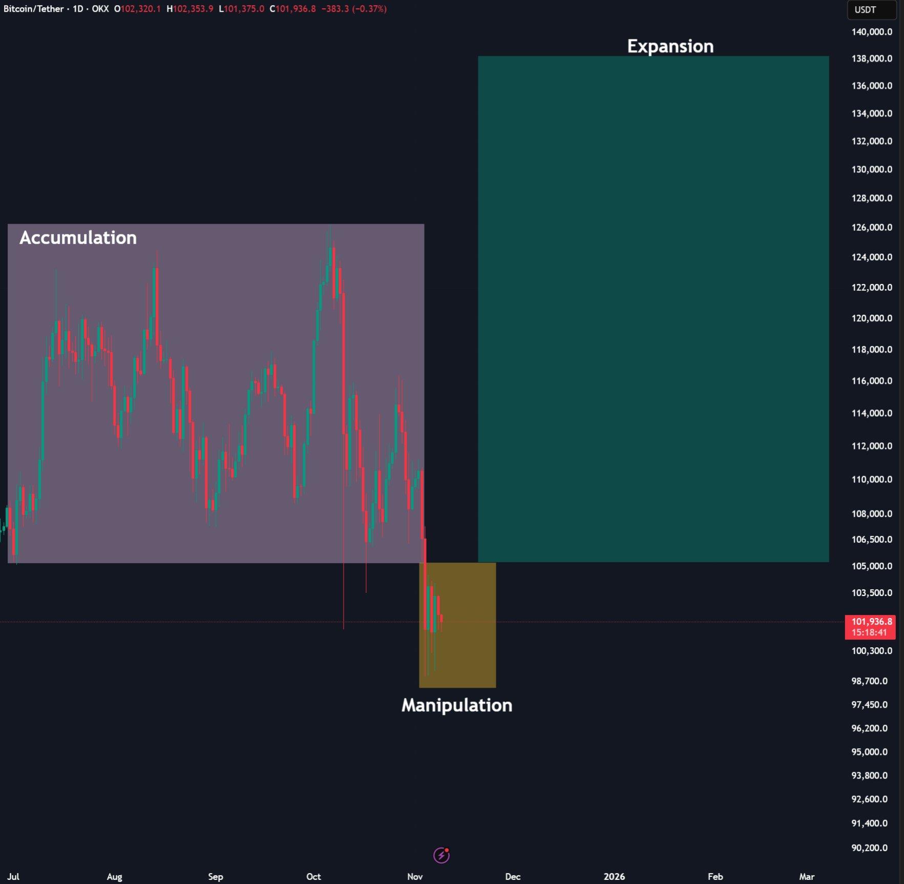Select the Expansion text label
Screen dimensions: 904x884
click(670, 46)
